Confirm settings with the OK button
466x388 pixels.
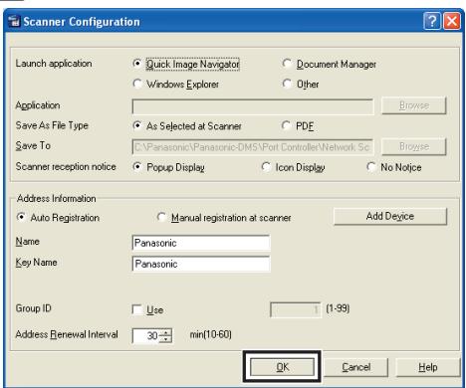click(282, 367)
